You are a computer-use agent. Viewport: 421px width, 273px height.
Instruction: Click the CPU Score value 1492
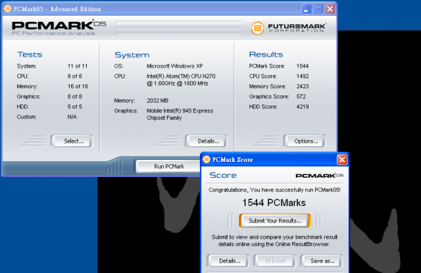coord(303,76)
